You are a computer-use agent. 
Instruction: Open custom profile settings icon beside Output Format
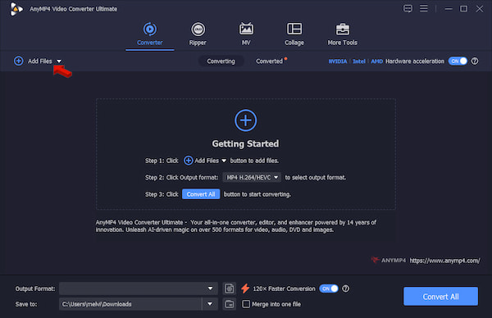point(230,288)
